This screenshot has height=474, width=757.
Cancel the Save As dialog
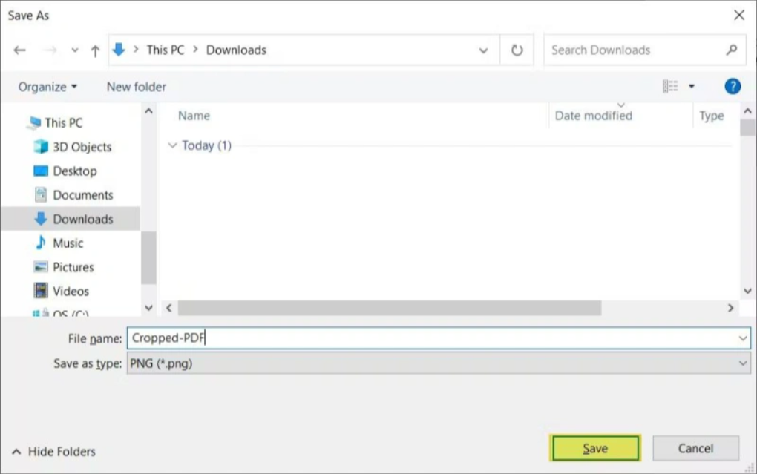coord(695,448)
